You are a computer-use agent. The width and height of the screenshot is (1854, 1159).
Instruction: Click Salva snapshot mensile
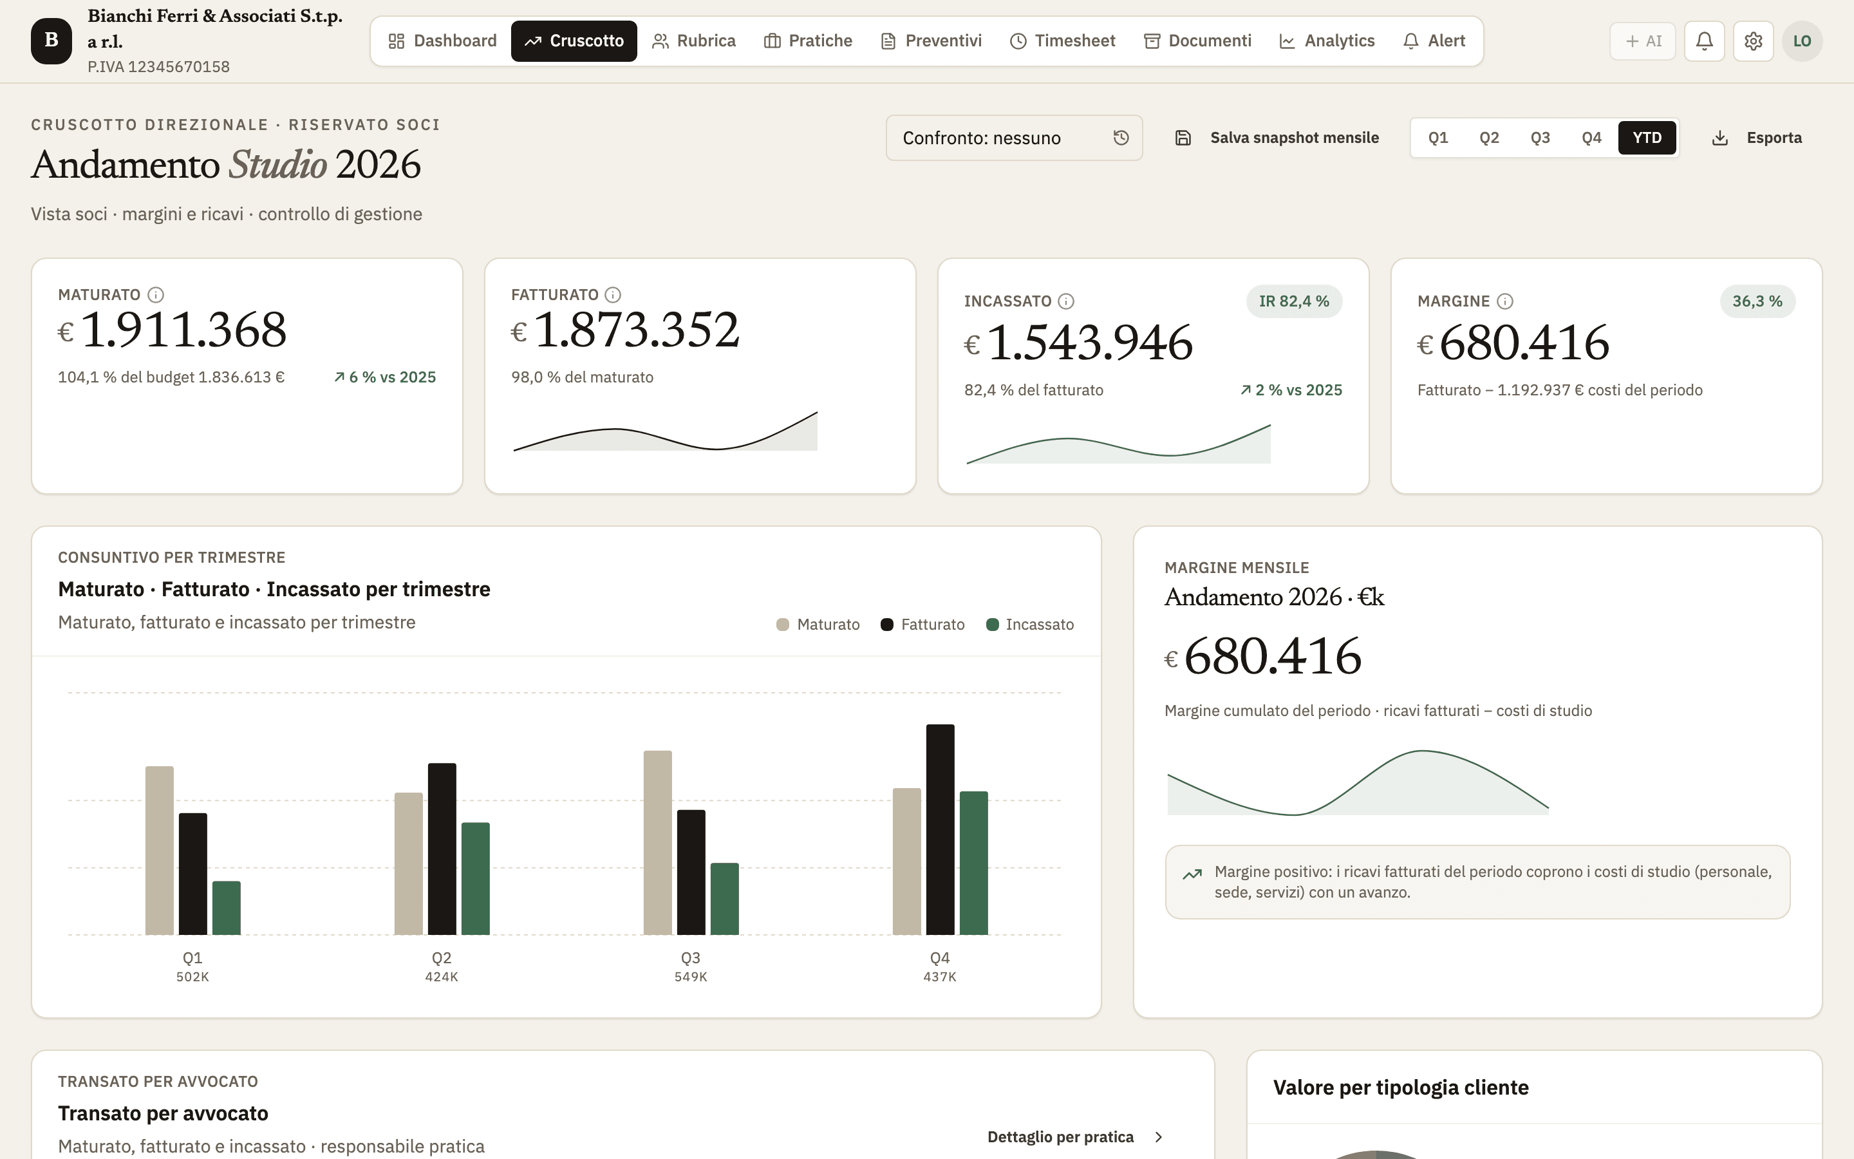pyautogui.click(x=1277, y=138)
